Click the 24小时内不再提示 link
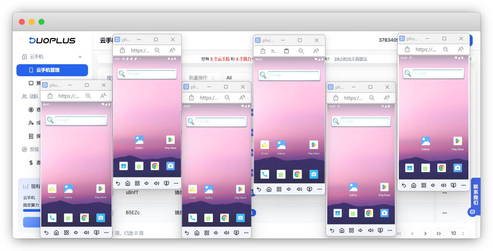The image size is (493, 251). point(351,59)
